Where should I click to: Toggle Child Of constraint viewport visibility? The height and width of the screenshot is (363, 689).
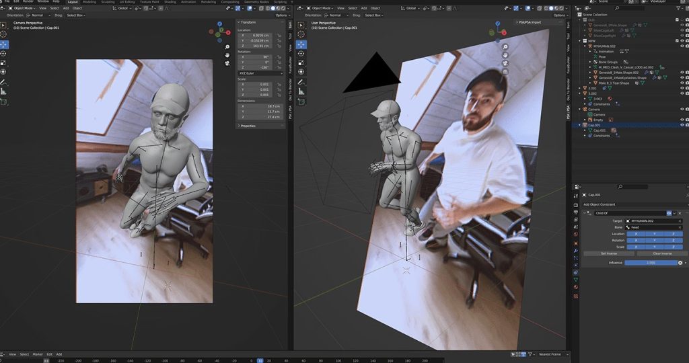(669, 213)
